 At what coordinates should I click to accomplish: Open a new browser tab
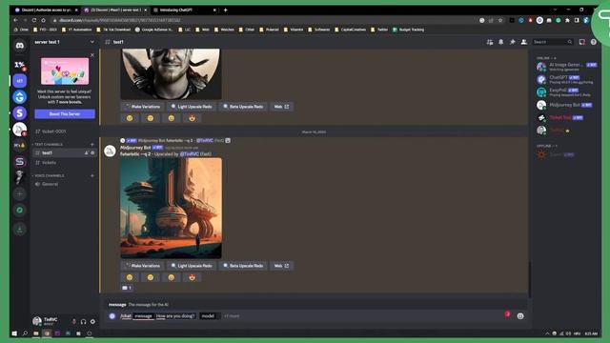pyautogui.click(x=225, y=10)
